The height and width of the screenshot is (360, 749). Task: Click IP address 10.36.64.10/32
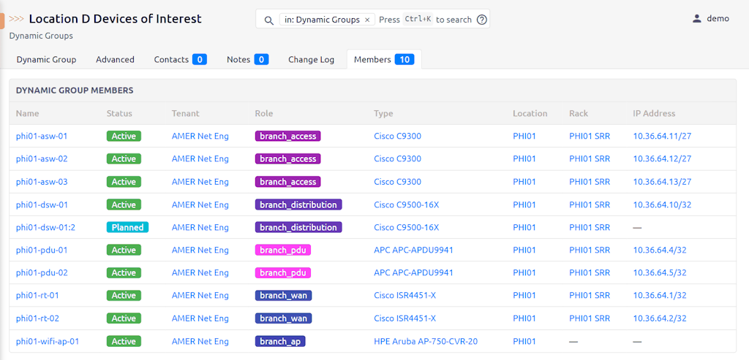pos(662,204)
